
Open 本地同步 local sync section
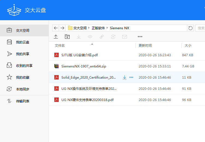22,89
